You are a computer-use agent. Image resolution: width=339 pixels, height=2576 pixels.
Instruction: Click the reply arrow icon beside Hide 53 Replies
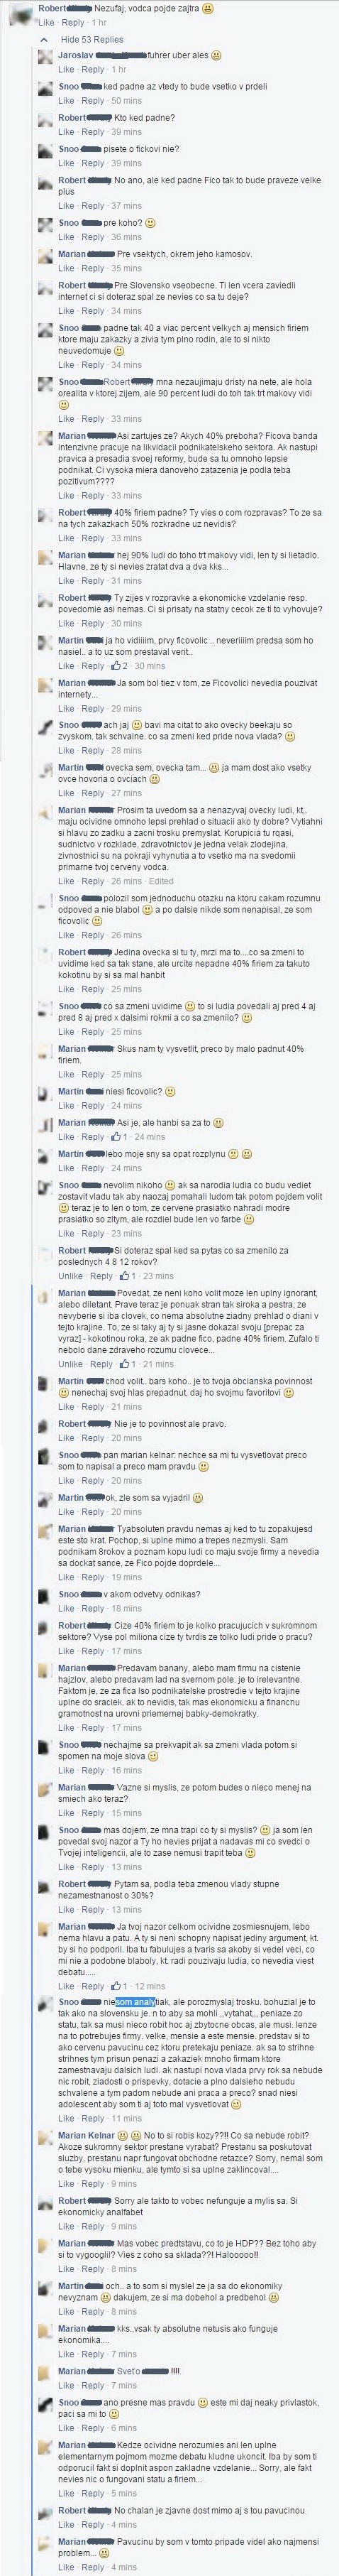coord(43,38)
